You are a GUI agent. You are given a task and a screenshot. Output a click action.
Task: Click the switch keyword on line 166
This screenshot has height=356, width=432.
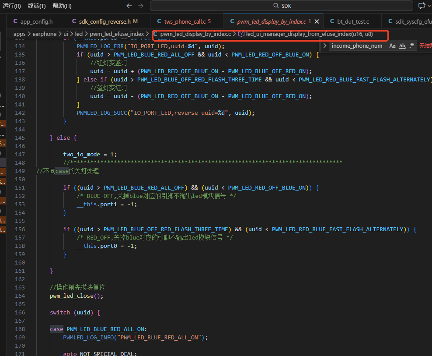click(60, 312)
